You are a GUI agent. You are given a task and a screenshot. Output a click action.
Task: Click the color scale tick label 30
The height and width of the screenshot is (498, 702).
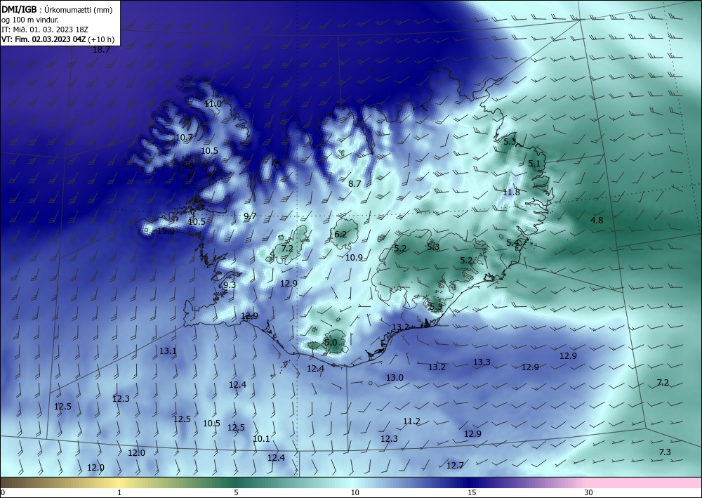pos(589,493)
